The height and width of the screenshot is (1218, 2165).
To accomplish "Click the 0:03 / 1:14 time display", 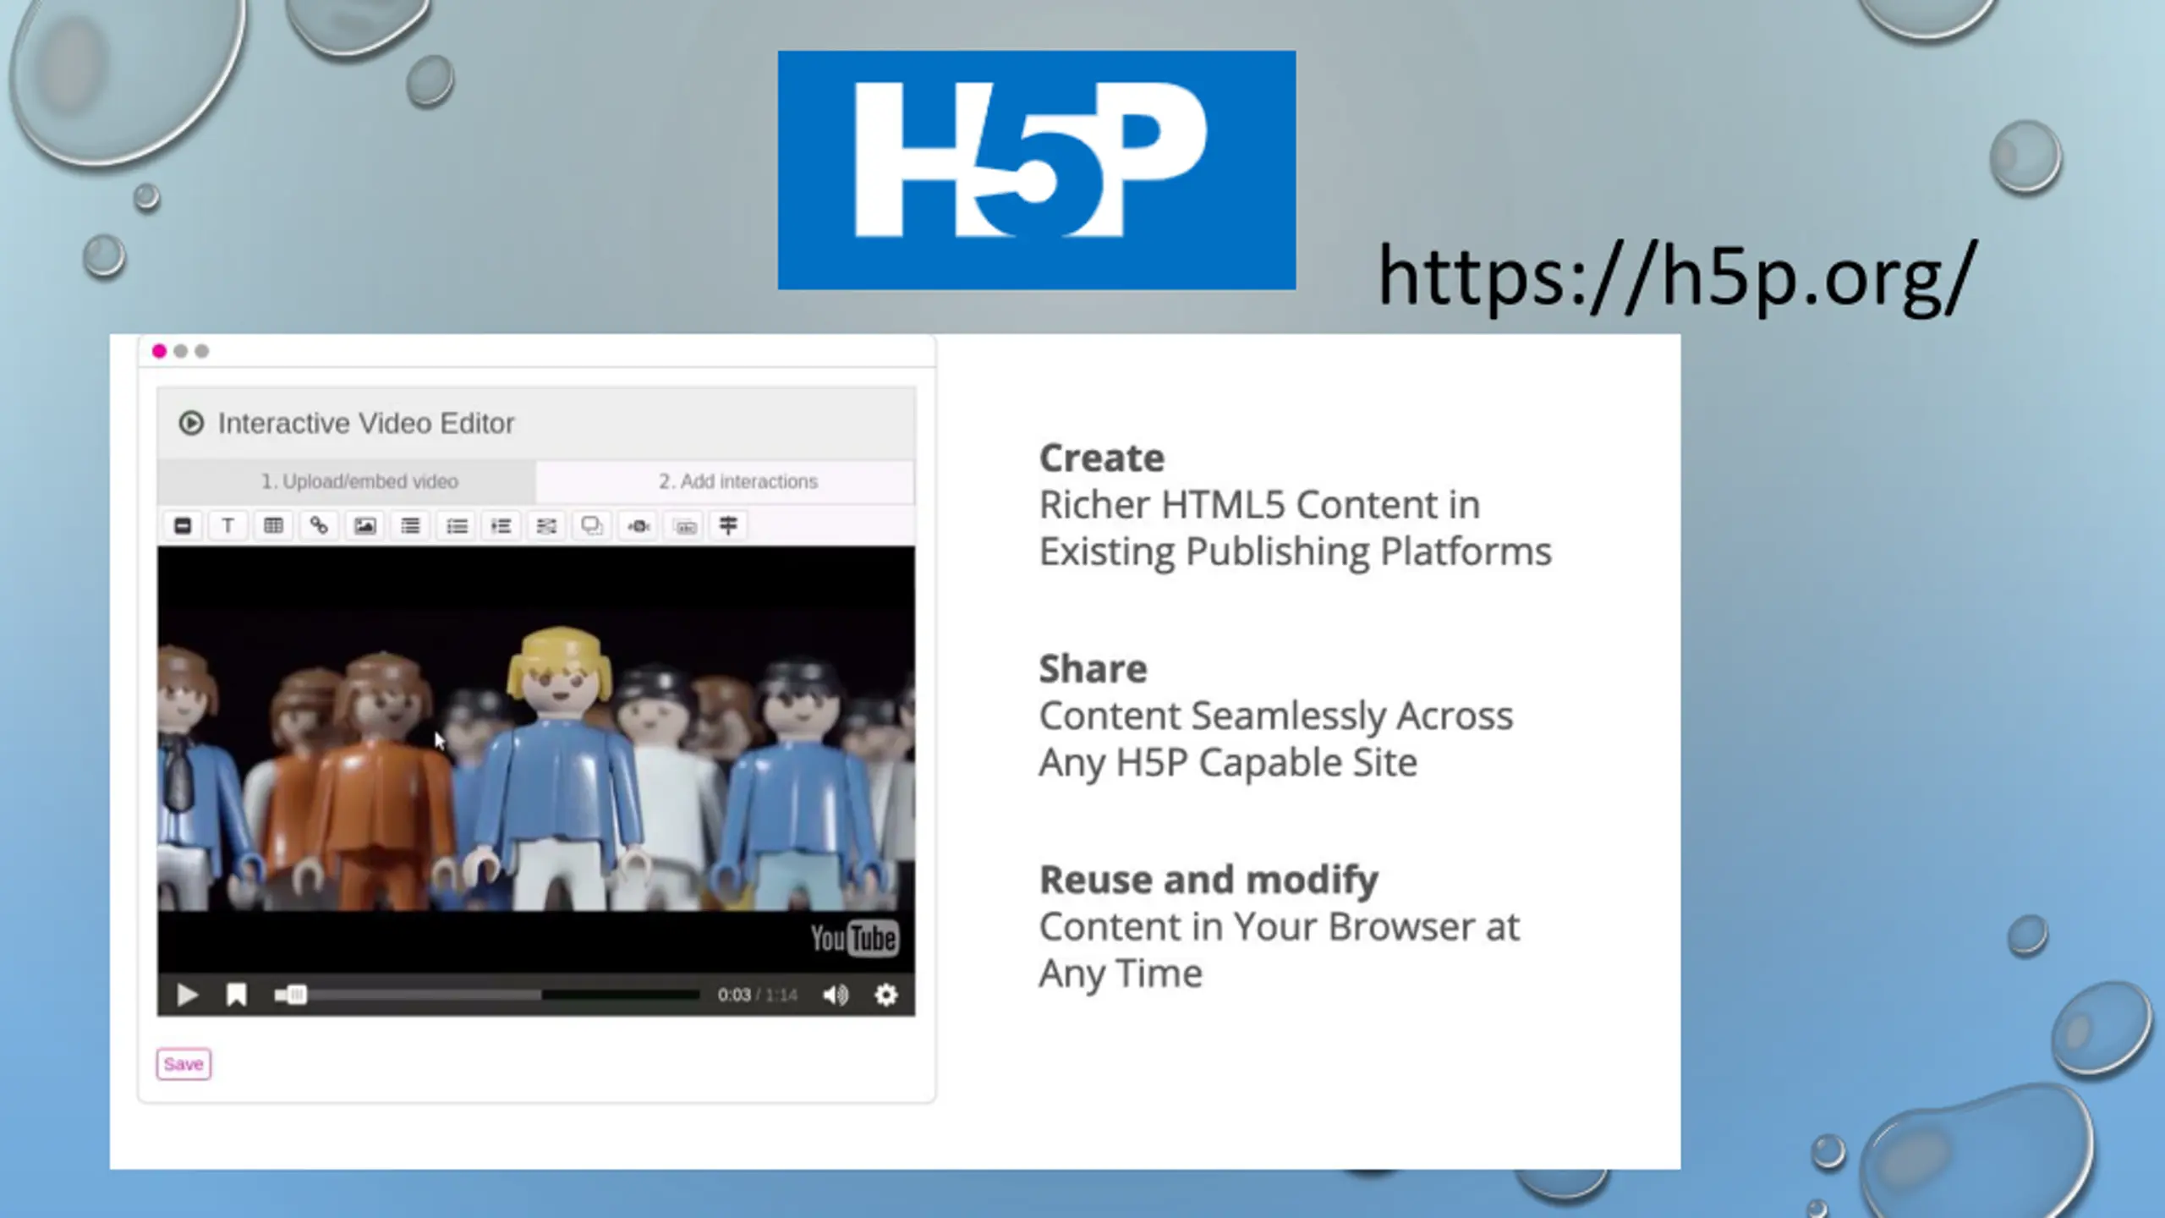I will (757, 995).
